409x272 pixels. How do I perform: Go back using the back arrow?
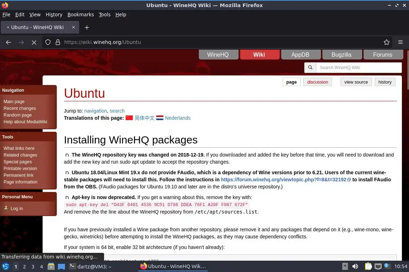pyautogui.click(x=9, y=42)
